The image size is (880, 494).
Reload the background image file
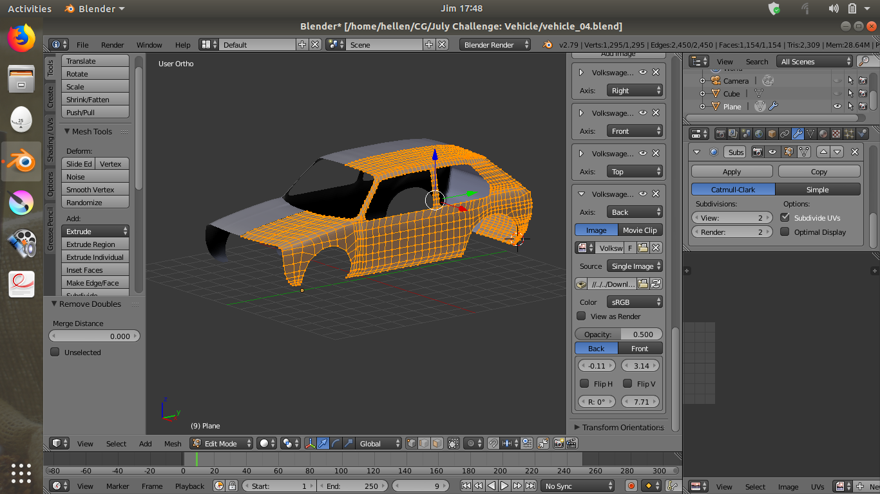(x=656, y=284)
